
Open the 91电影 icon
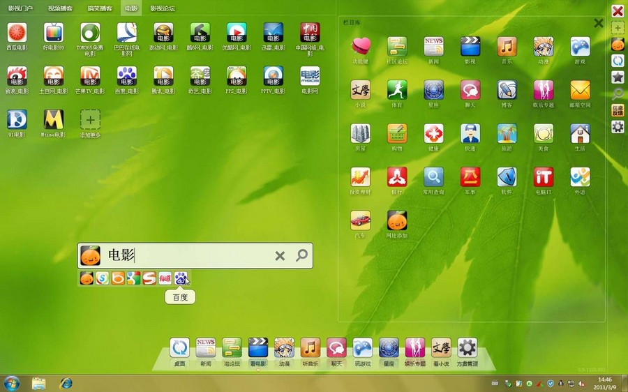[17, 119]
